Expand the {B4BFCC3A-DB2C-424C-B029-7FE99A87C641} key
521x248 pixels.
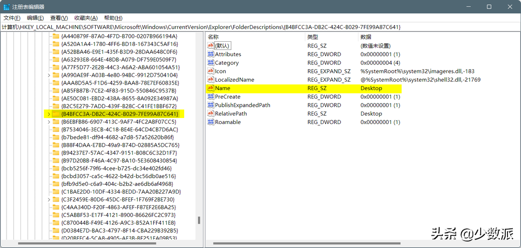[49, 114]
